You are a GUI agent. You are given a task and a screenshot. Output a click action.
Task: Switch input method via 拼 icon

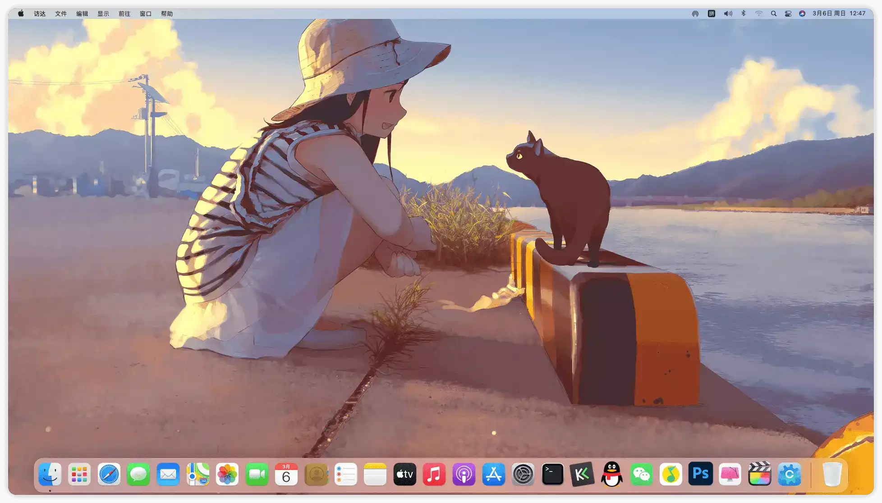point(712,14)
